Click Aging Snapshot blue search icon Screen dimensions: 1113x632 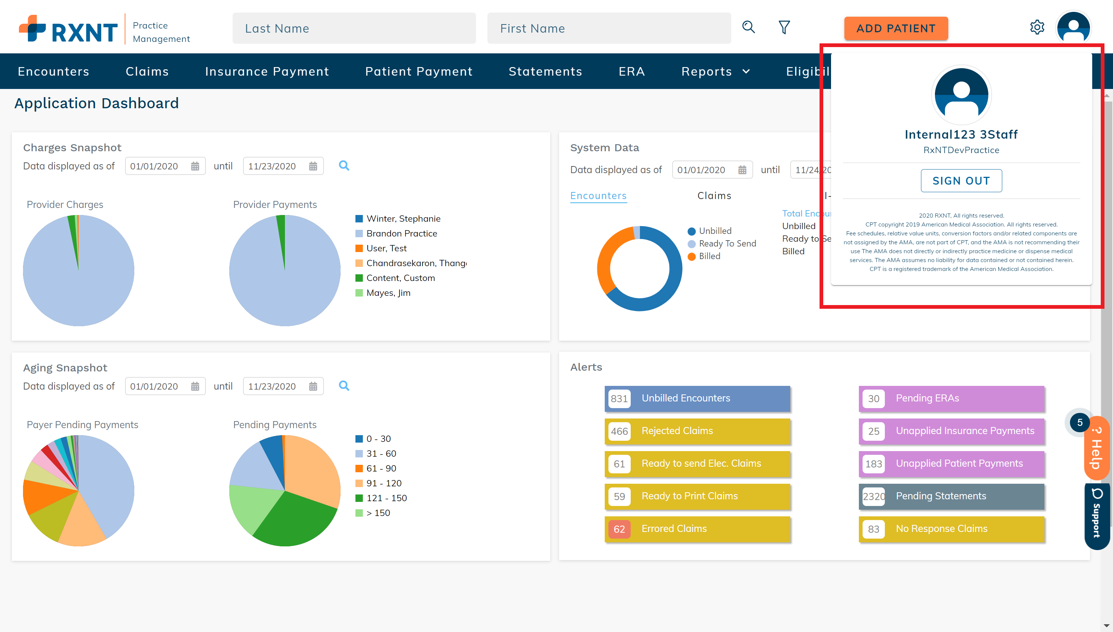click(344, 386)
